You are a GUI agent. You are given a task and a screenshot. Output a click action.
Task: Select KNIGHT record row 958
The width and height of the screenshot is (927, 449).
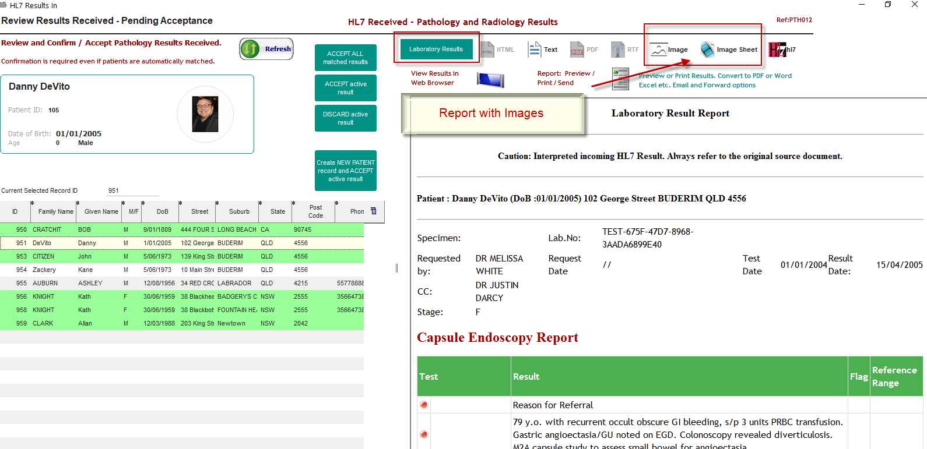click(182, 310)
